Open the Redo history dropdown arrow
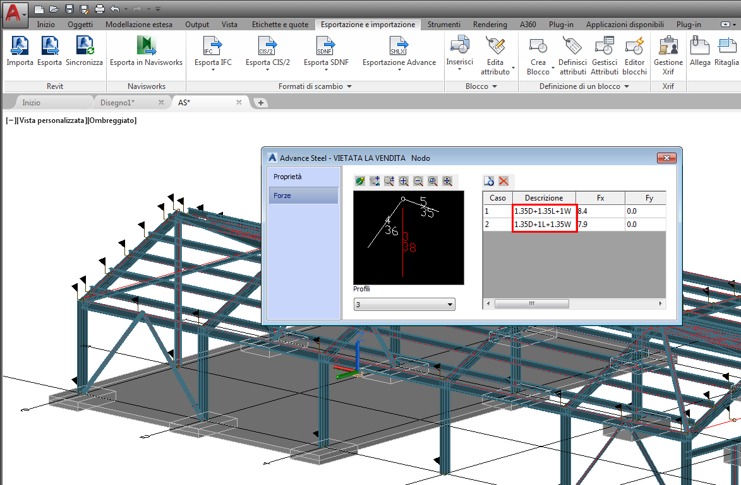The height and width of the screenshot is (485, 741). coord(148,9)
